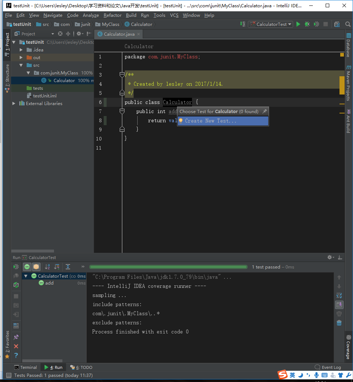Image resolution: width=353 pixels, height=382 pixels.
Task: Open the Terminal tool window
Action: pyautogui.click(x=26, y=367)
